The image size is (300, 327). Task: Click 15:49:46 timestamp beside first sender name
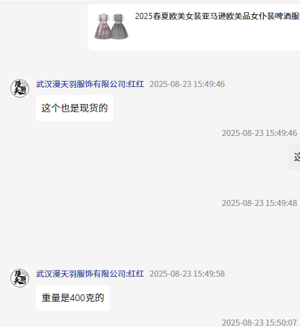click(x=187, y=84)
